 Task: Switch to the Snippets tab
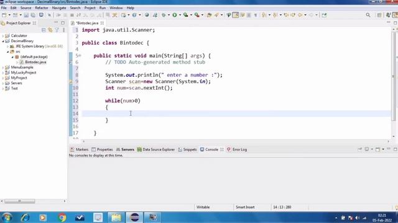click(188, 149)
